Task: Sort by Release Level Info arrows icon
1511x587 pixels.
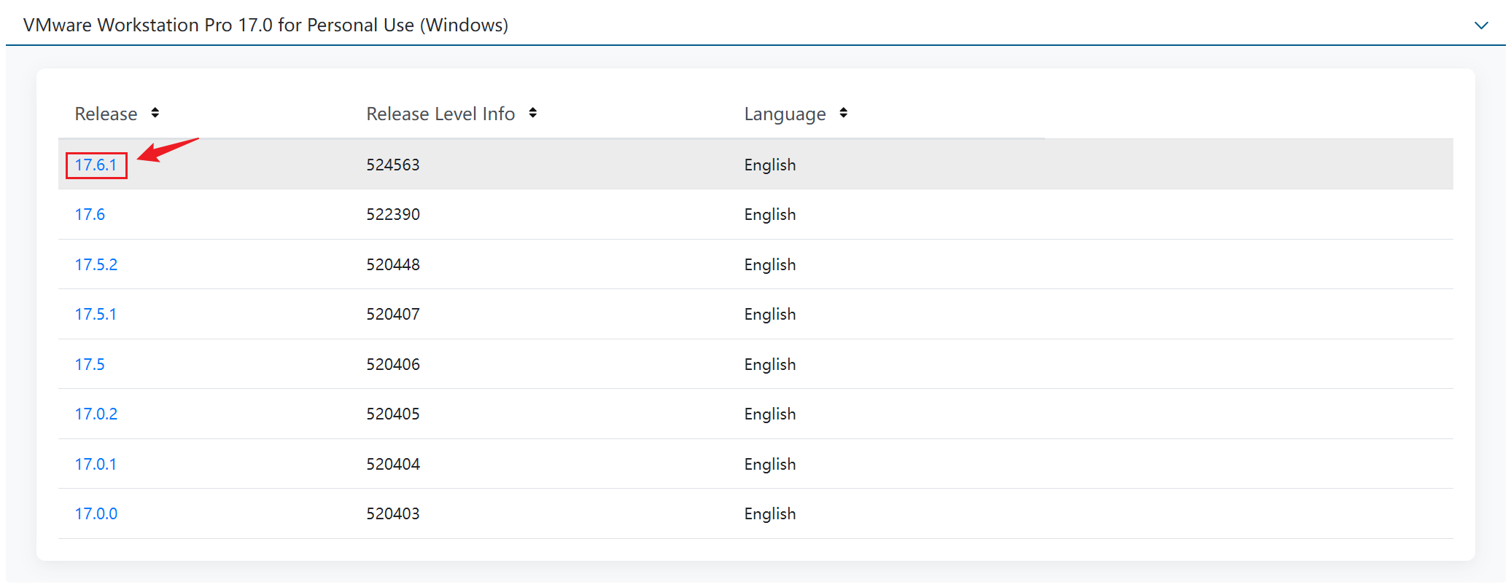Action: point(532,113)
